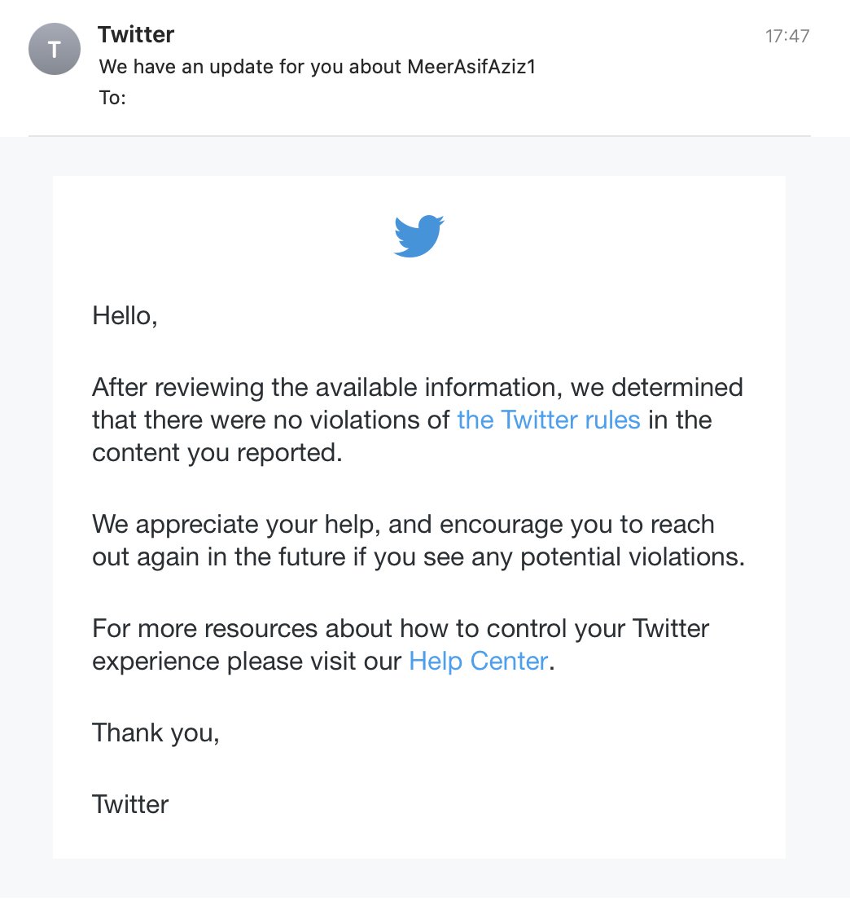The height and width of the screenshot is (919, 850).
Task: Click the 'To:' recipient label
Action: coord(112,98)
